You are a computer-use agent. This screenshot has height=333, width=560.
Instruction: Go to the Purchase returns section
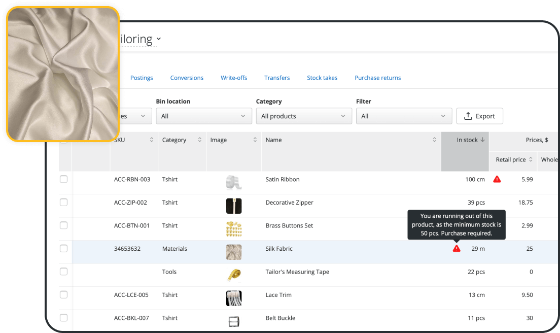378,78
